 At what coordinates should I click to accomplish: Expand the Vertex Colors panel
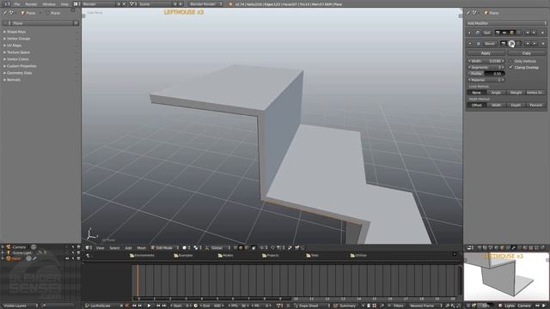[x=17, y=59]
